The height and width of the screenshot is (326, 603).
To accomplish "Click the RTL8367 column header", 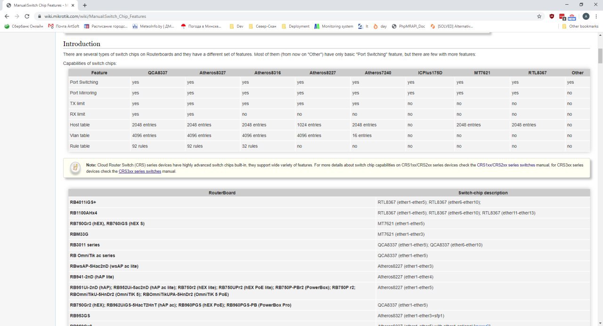I will tap(538, 73).
